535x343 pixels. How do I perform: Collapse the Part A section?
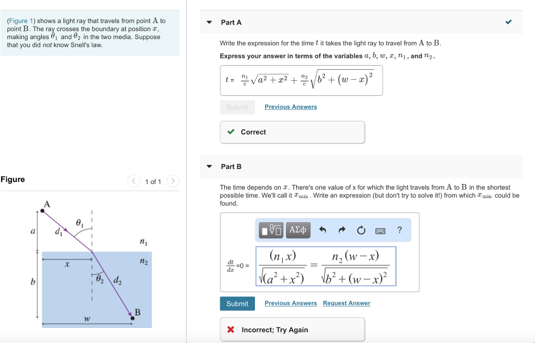[x=211, y=22]
